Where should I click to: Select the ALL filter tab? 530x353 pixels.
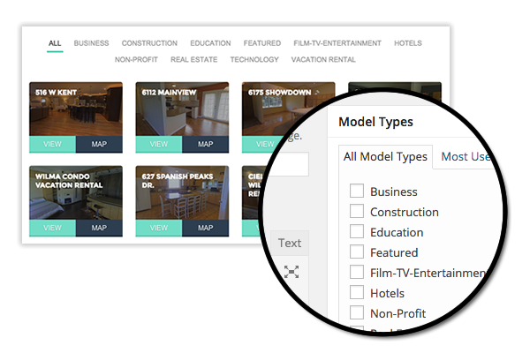coord(55,43)
